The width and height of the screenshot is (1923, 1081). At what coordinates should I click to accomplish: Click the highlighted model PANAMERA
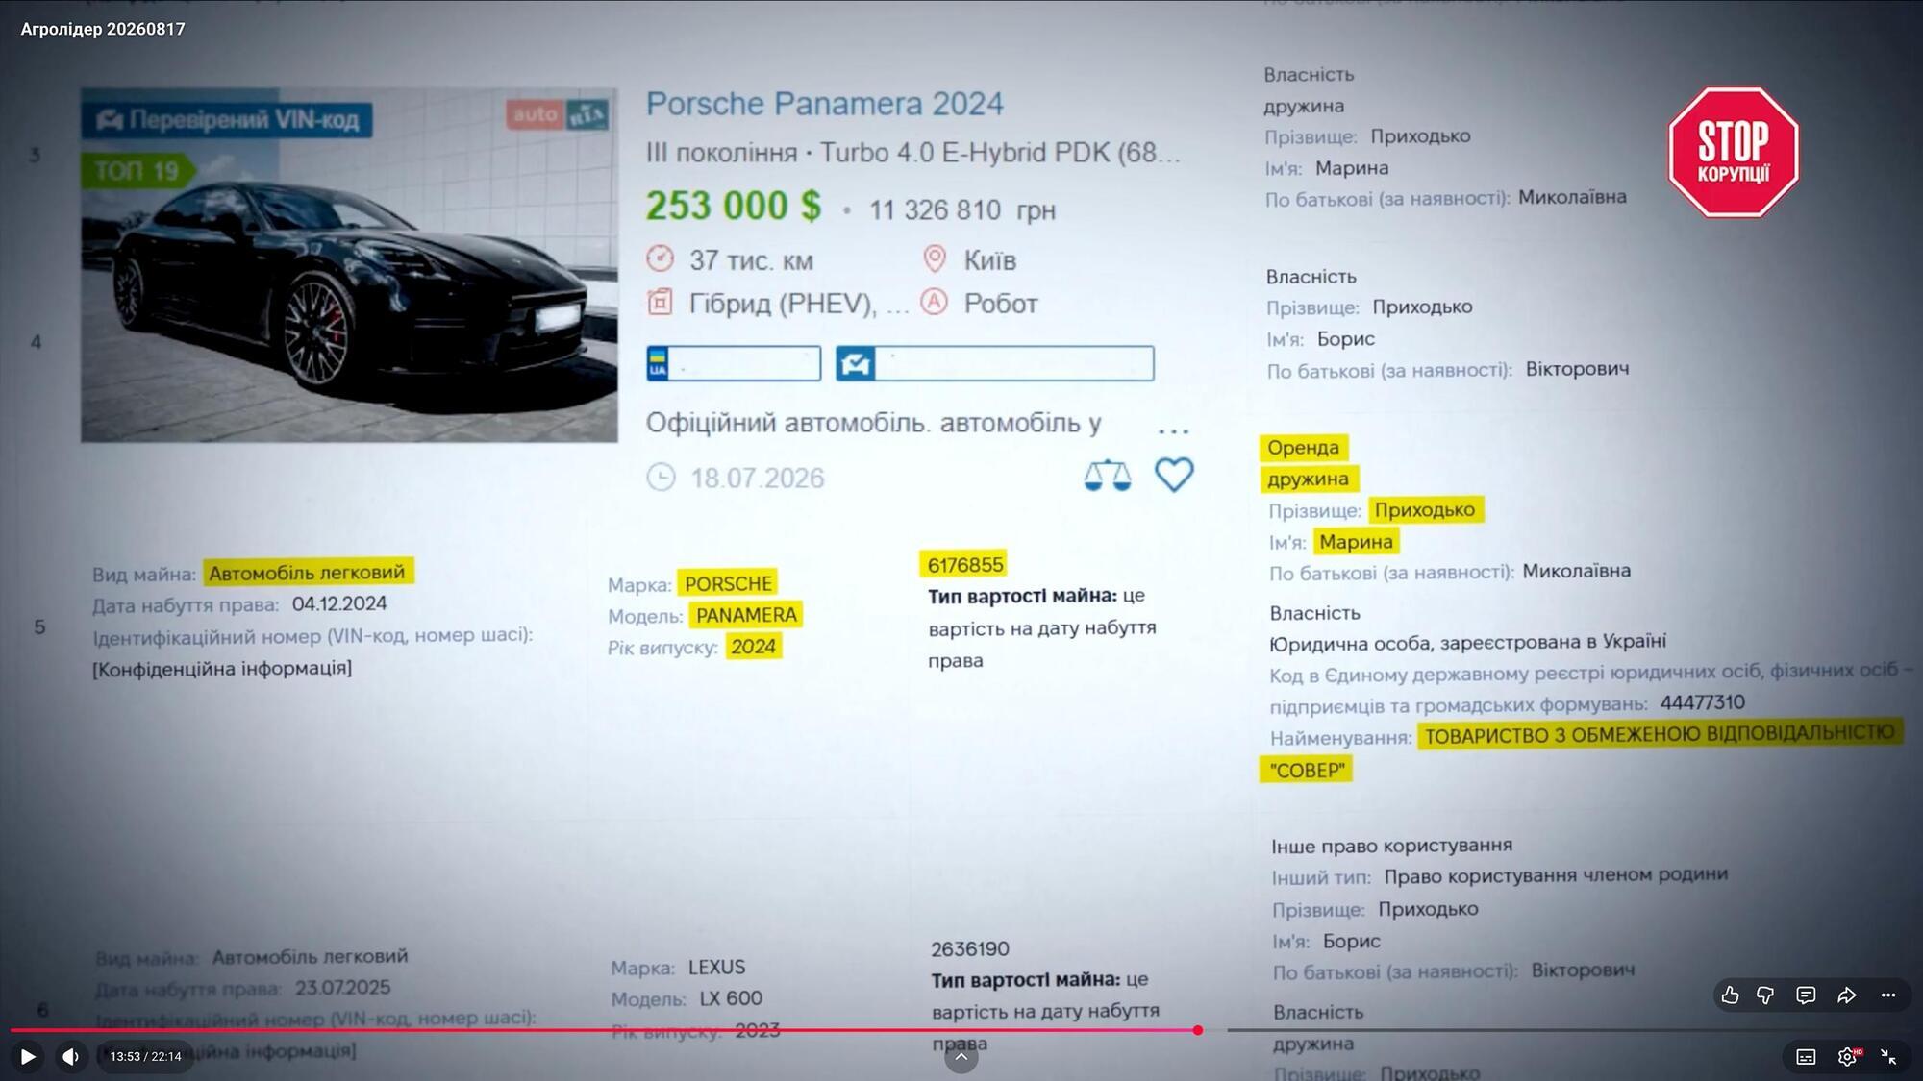point(746,615)
